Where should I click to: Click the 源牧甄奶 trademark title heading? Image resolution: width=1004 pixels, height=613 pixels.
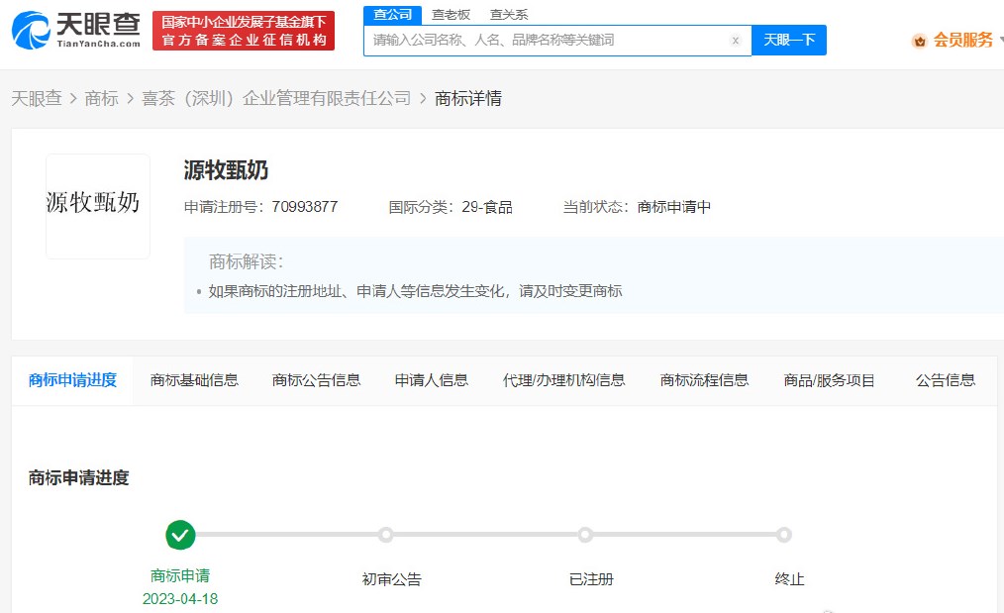point(226,170)
